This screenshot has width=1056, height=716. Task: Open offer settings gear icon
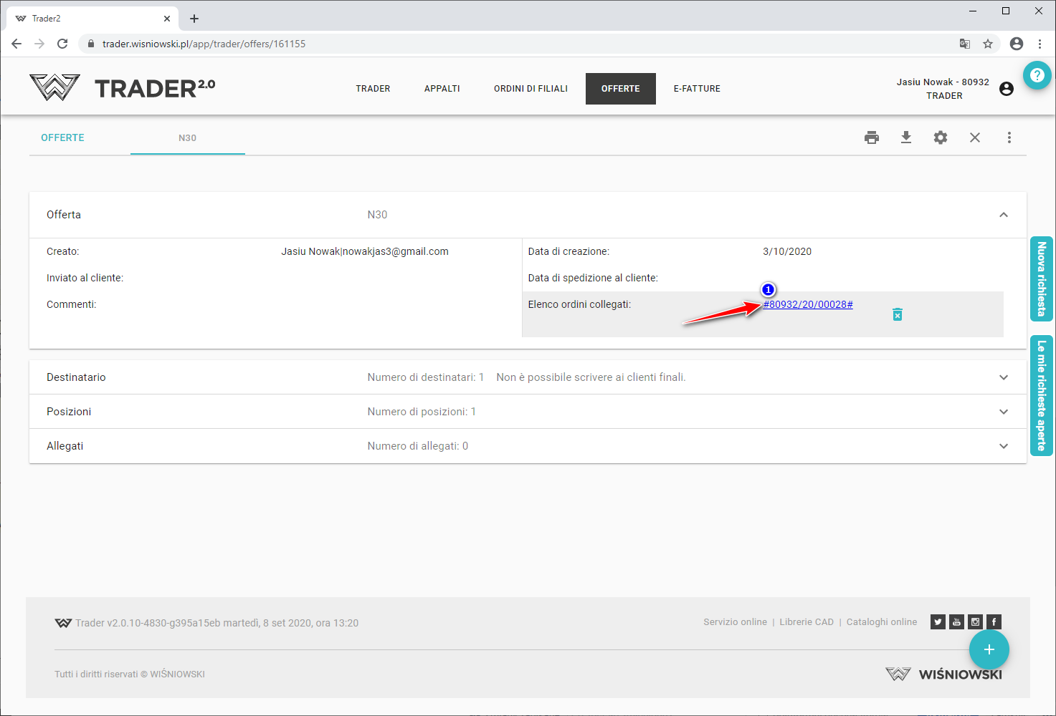(x=941, y=137)
